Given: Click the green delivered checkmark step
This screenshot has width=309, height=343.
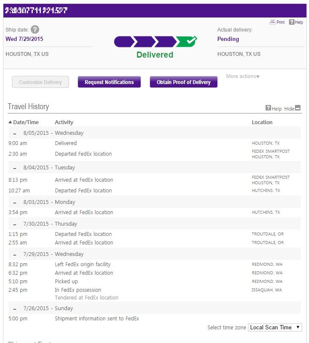Looking at the screenshot, I should (x=187, y=41).
